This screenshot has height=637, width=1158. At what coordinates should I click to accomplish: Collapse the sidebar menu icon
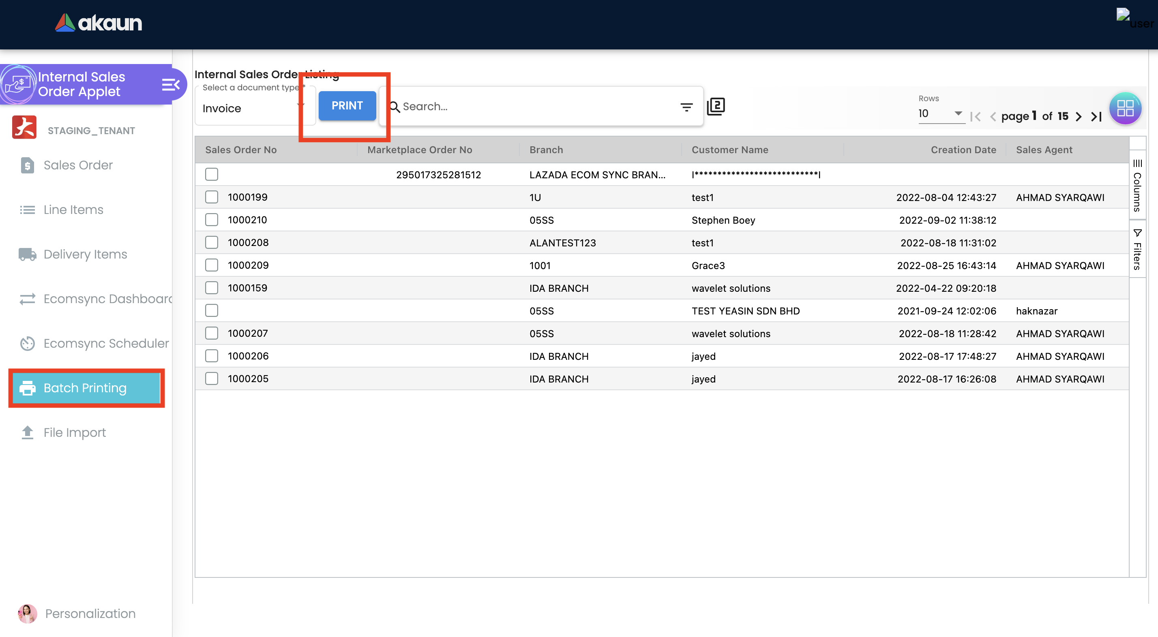pyautogui.click(x=170, y=84)
